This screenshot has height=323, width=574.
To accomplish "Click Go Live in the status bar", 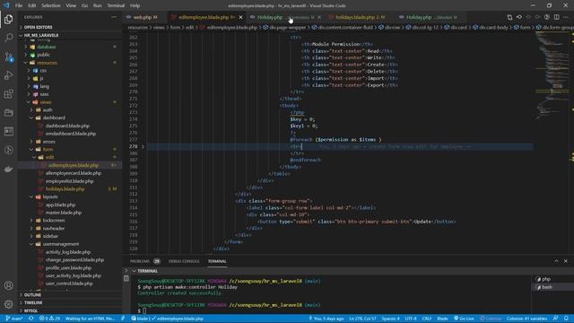I will click(x=464, y=319).
